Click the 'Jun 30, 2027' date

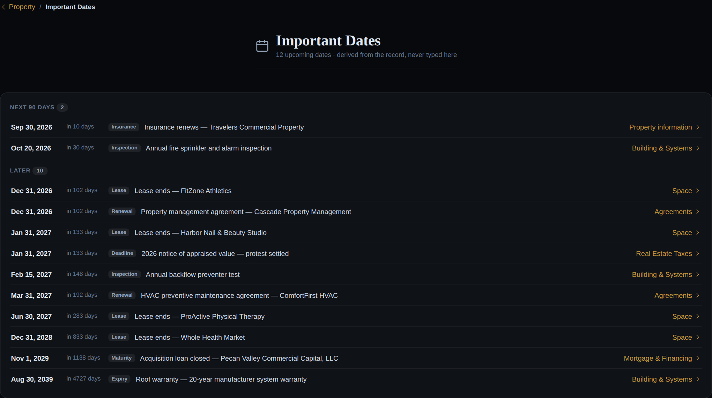[x=31, y=317]
